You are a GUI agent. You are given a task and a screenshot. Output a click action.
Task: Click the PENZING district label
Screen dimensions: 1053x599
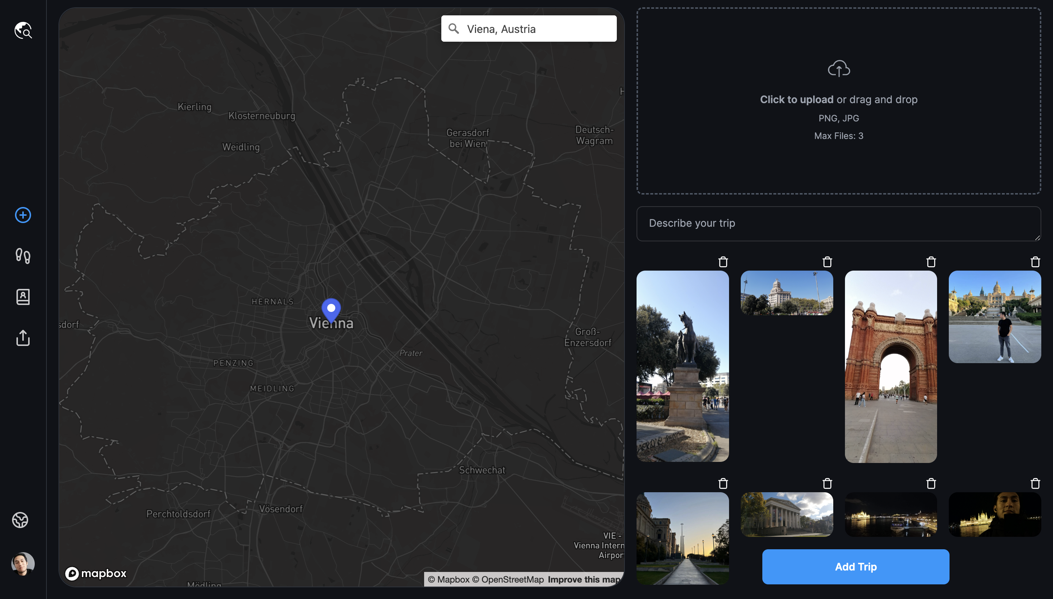(233, 363)
